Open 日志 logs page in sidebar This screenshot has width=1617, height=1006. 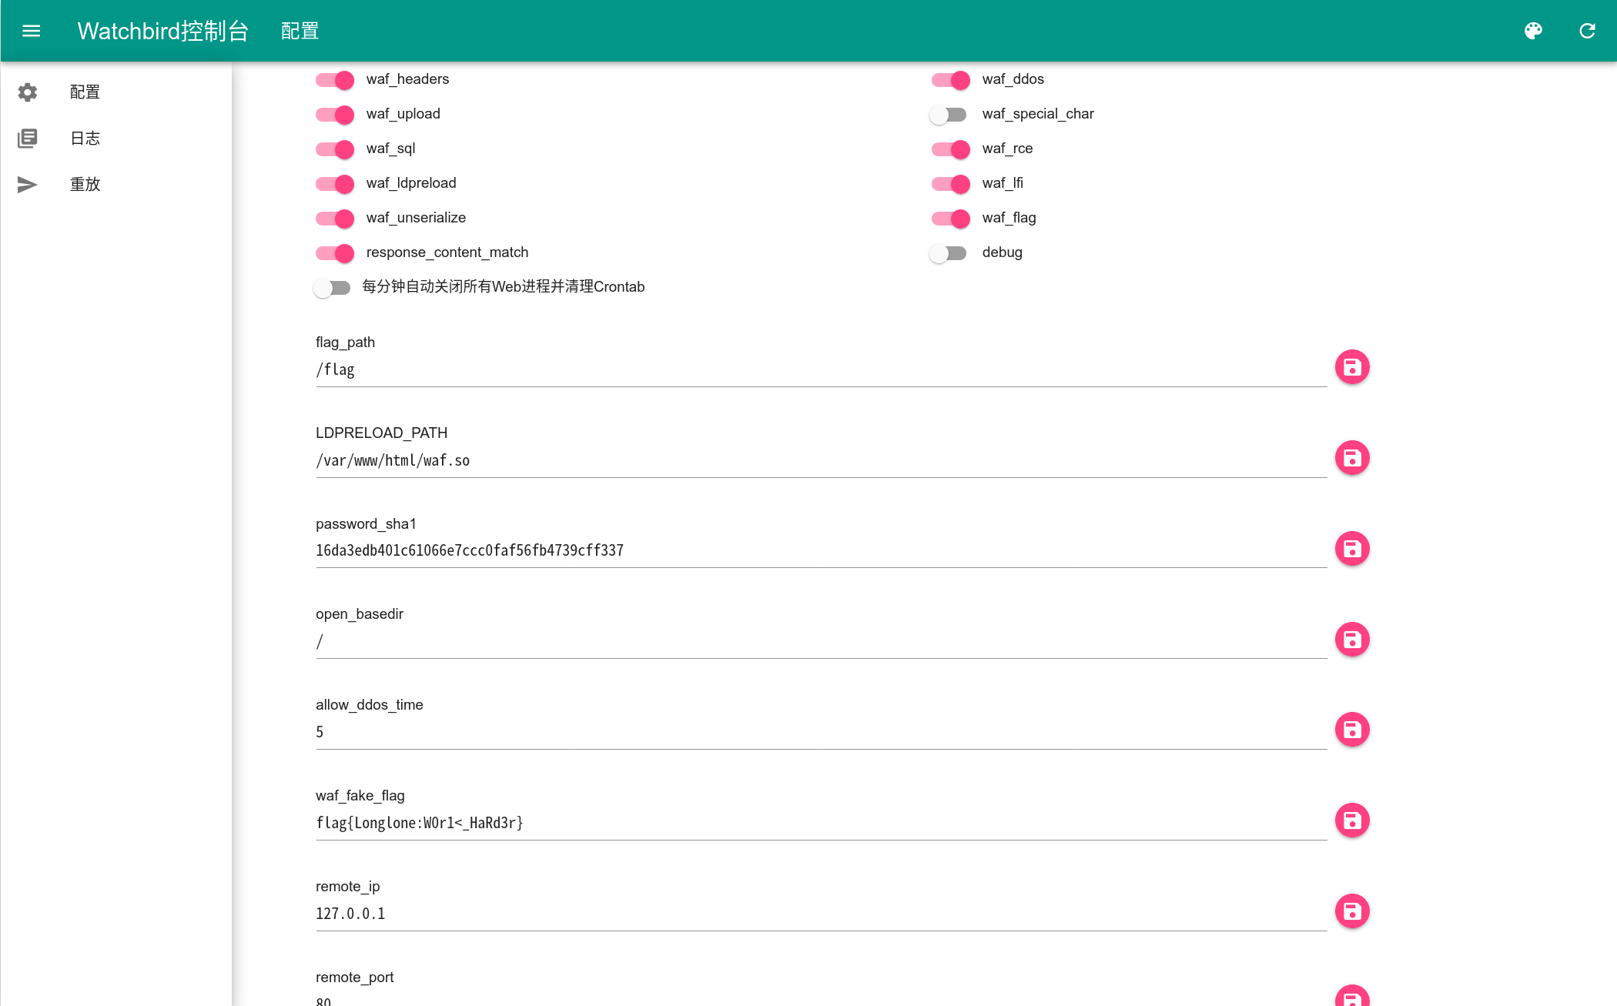[x=85, y=139]
